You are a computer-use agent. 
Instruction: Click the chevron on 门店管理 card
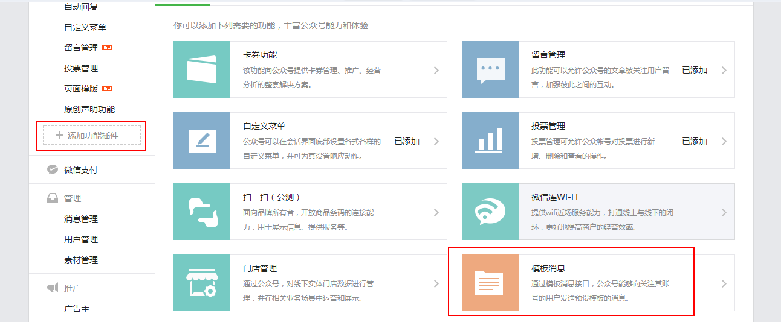pyautogui.click(x=436, y=283)
